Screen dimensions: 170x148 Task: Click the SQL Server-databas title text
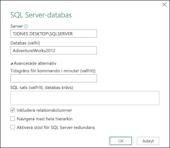coord(41,15)
